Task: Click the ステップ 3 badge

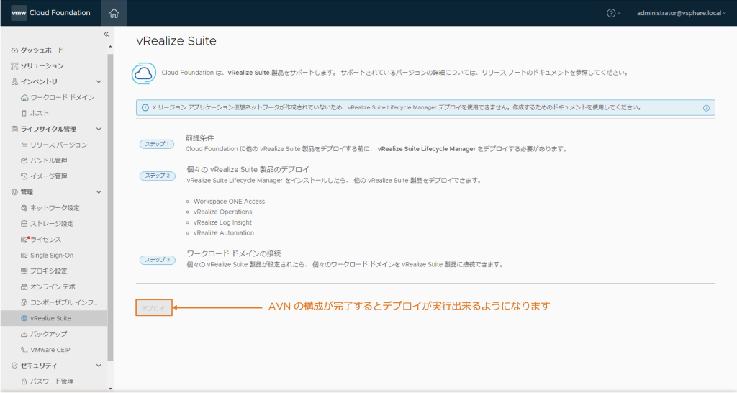Action: pyautogui.click(x=157, y=260)
